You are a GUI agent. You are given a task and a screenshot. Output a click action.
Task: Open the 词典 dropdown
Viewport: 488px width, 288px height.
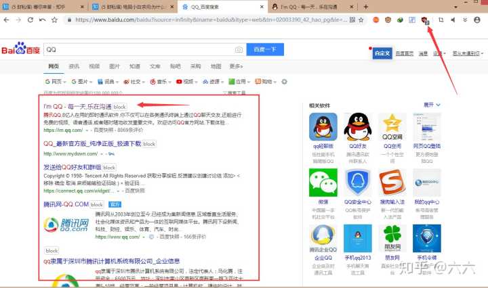pyautogui.click(x=108, y=82)
